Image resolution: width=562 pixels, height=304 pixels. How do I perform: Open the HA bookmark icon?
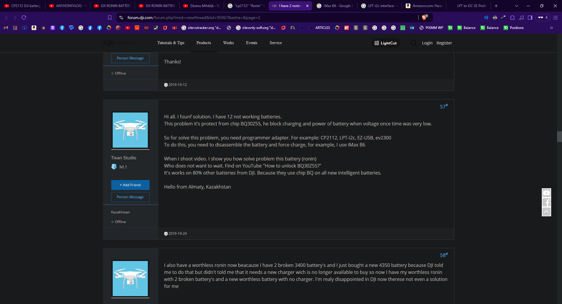click(x=412, y=28)
